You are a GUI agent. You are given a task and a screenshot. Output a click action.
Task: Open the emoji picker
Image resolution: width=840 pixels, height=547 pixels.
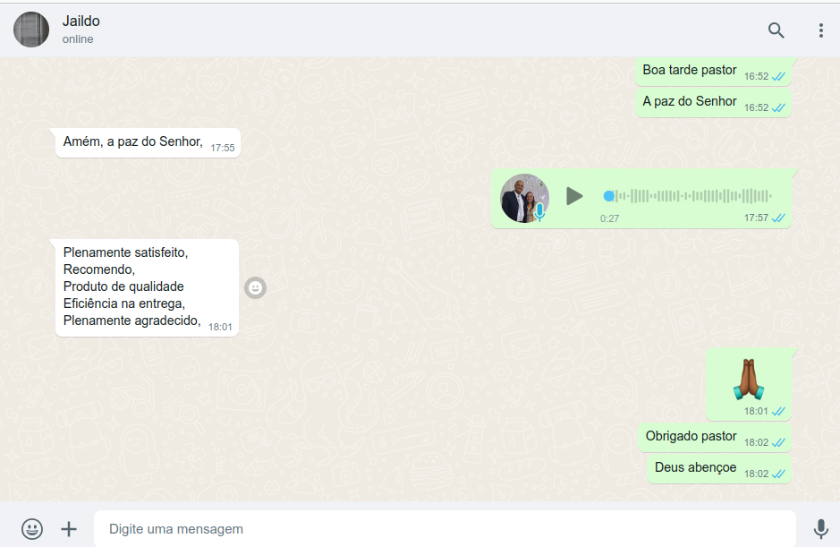pos(32,529)
